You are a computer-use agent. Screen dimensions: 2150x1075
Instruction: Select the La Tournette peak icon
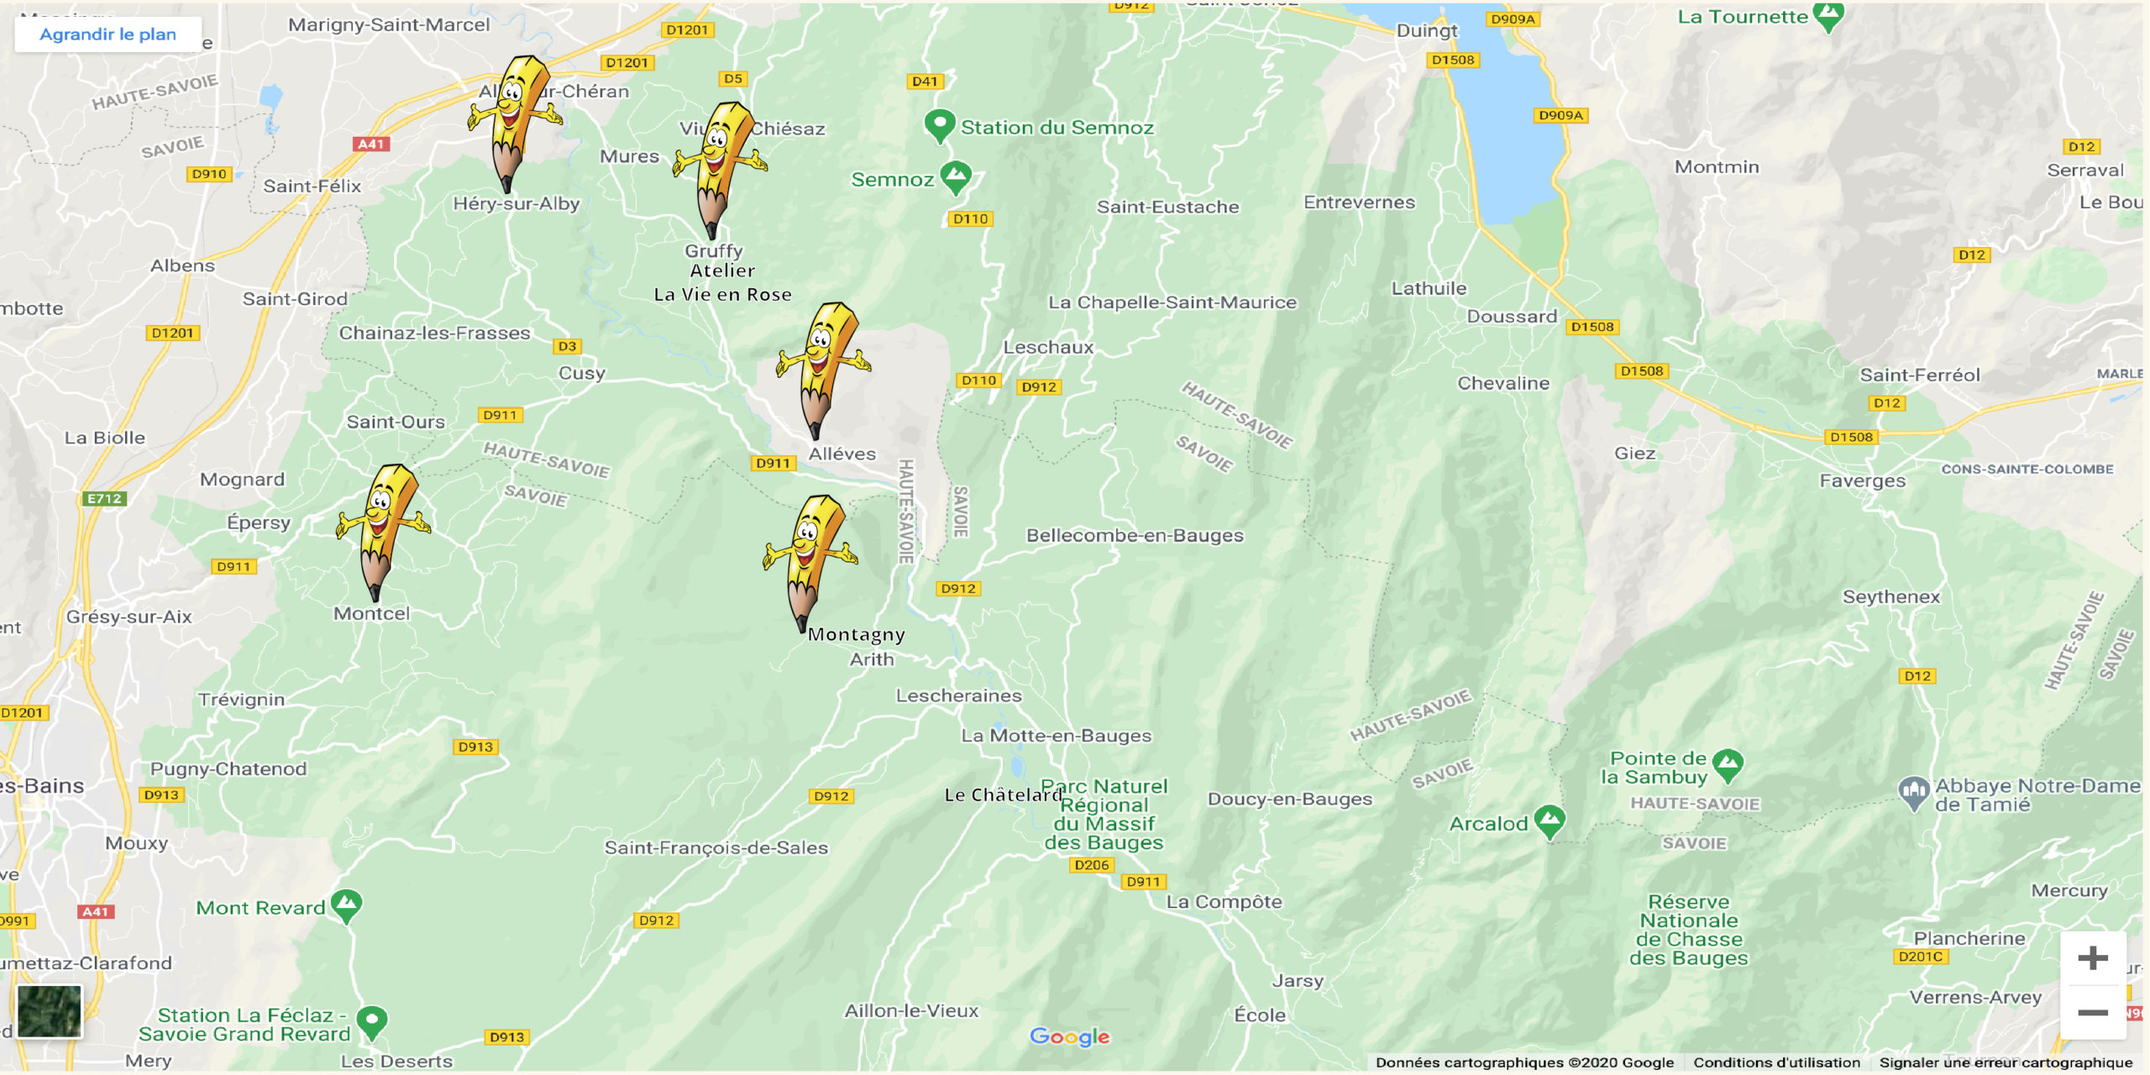click(x=1828, y=17)
